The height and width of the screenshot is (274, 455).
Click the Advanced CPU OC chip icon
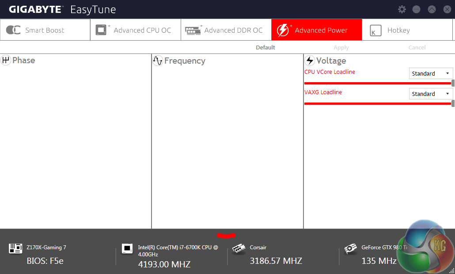pyautogui.click(x=101, y=30)
